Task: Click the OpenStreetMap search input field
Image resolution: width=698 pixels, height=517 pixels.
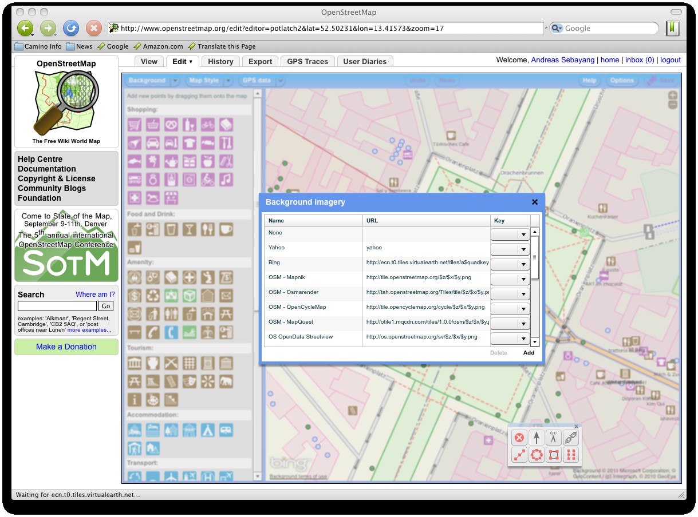Action: coord(57,306)
